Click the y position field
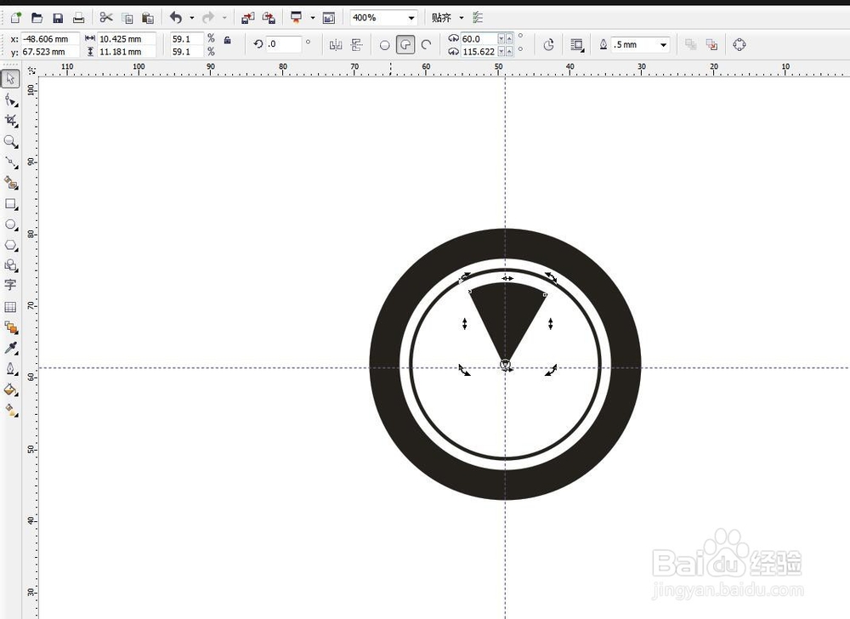Viewport: 850px width, 619px height. 50,52
